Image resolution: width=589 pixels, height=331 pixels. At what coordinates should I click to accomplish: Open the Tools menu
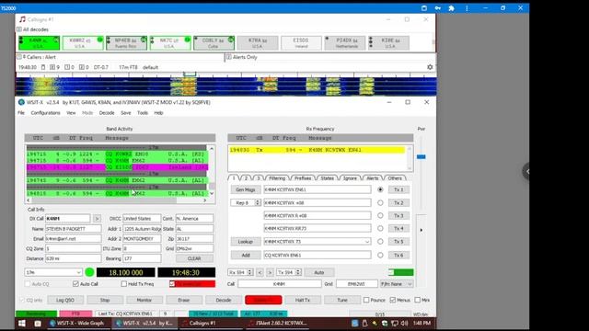coord(143,112)
